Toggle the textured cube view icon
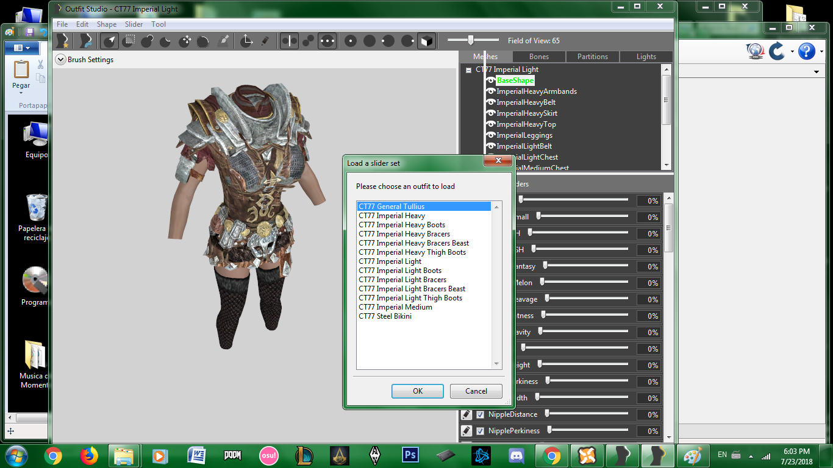 click(x=426, y=41)
